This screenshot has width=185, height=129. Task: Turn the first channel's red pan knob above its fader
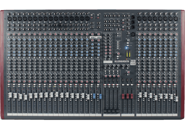coord(9,81)
